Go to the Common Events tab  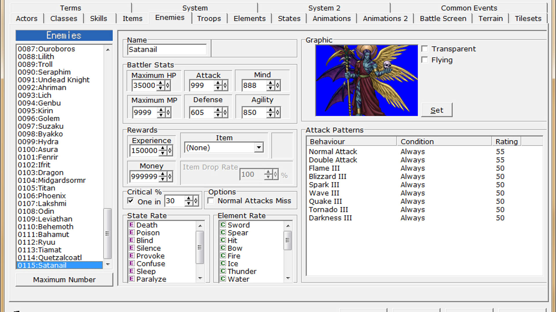point(469,8)
